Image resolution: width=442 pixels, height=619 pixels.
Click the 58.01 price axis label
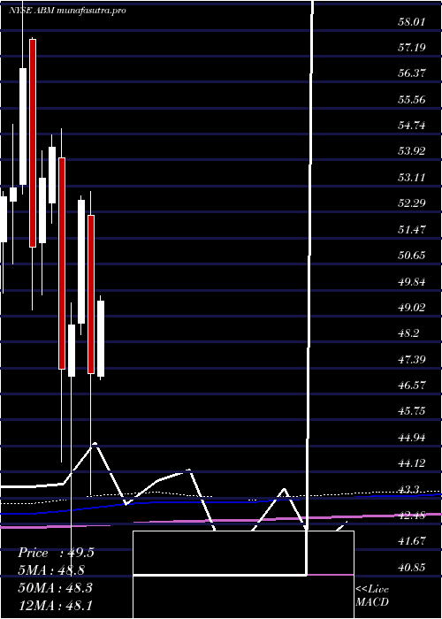411,22
